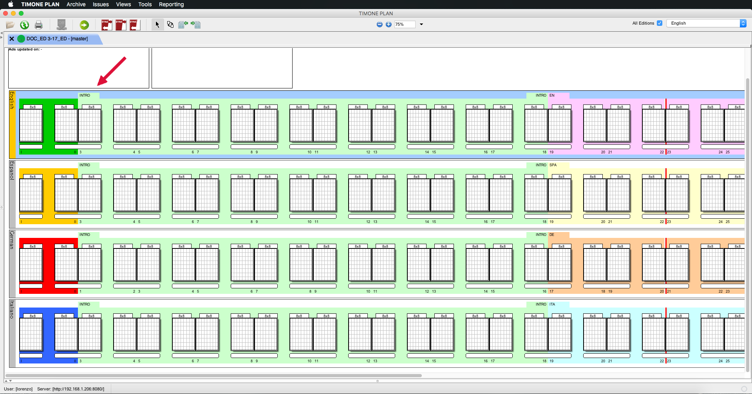Click the blue minus zoom out button
Image resolution: width=752 pixels, height=394 pixels.
[x=380, y=24]
